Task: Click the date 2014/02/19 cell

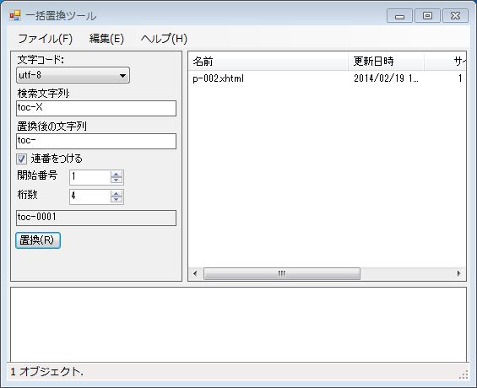Action: tap(386, 78)
